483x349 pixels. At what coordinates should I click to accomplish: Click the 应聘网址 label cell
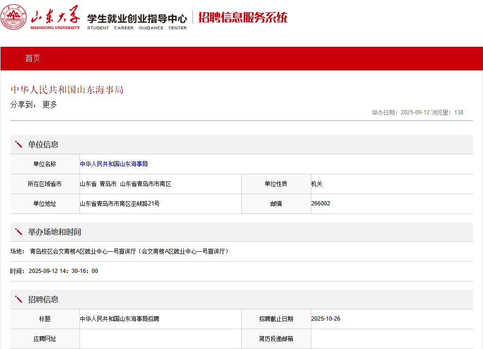pyautogui.click(x=45, y=339)
